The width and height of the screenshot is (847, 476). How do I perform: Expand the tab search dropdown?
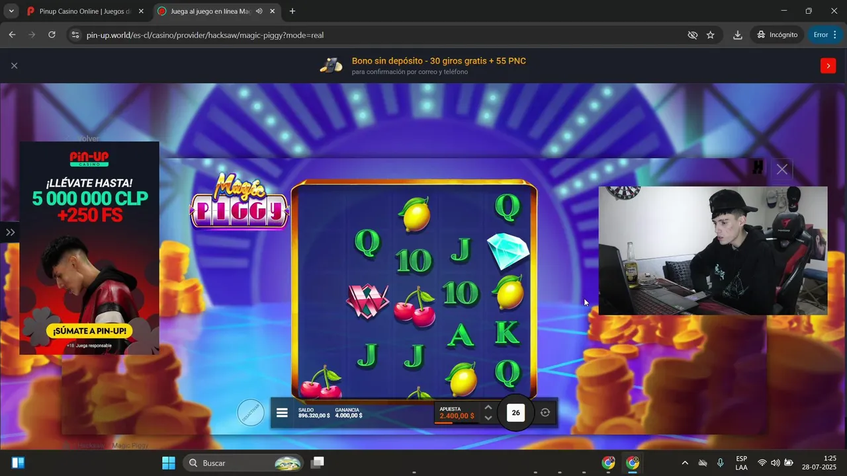click(11, 11)
